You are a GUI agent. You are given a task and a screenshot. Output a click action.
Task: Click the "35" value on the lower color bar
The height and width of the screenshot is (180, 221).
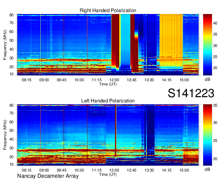click(x=215, y=105)
